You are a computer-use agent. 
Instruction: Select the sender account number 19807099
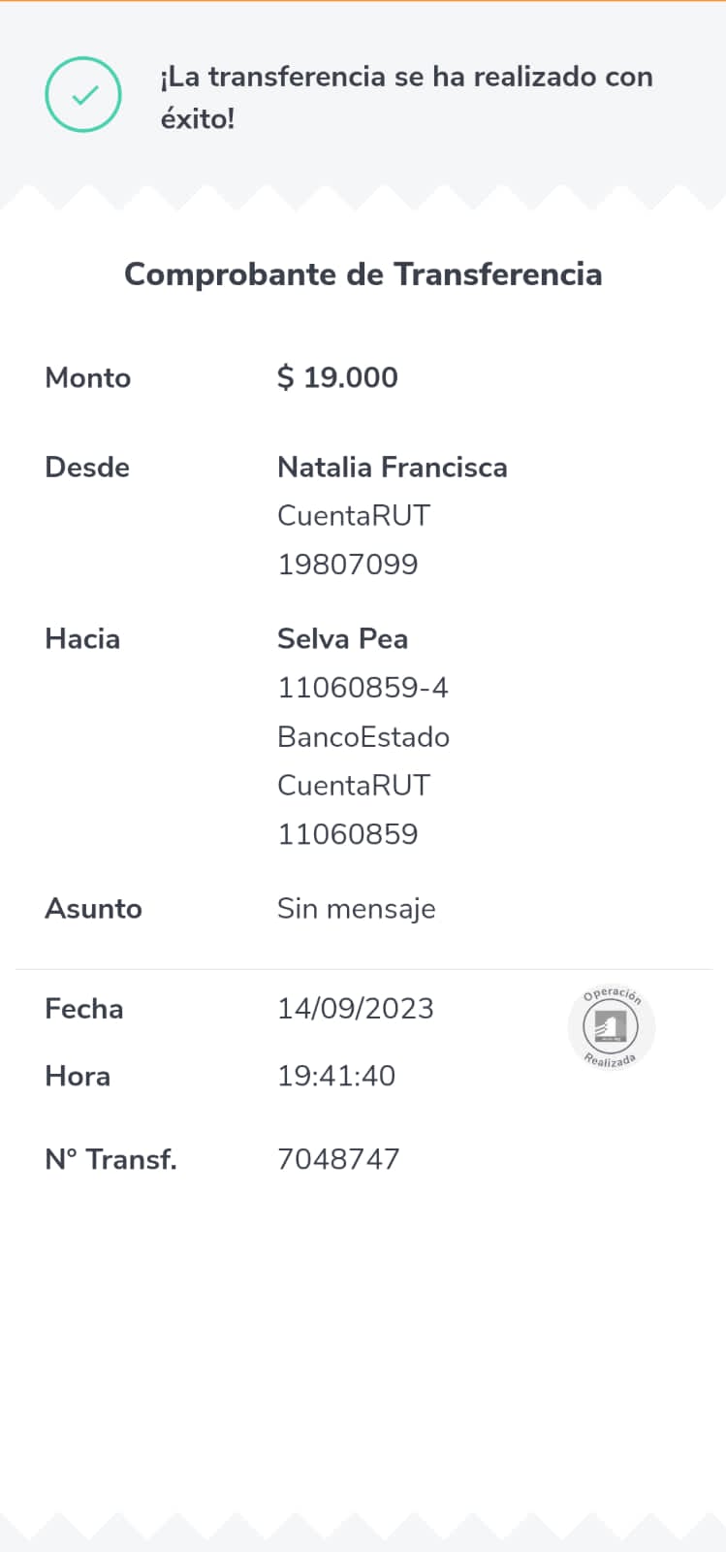pos(347,565)
